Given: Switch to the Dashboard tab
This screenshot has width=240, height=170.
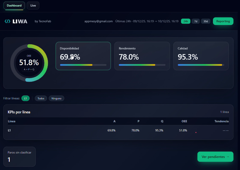Looking at the screenshot, I should click(14, 6).
